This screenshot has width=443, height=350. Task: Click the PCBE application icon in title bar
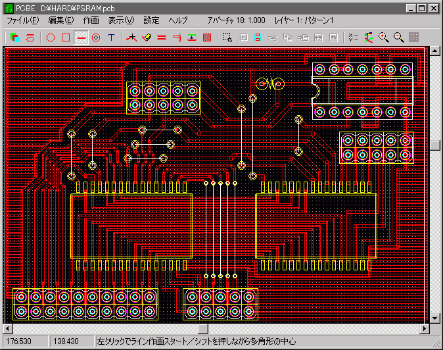[9, 8]
